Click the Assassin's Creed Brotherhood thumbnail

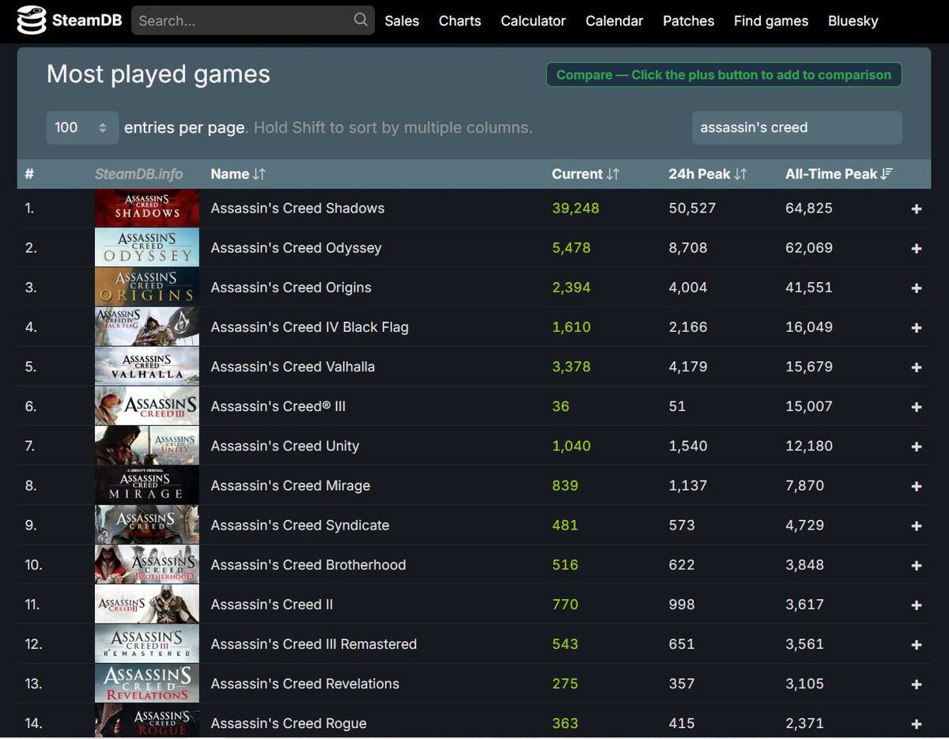point(147,564)
